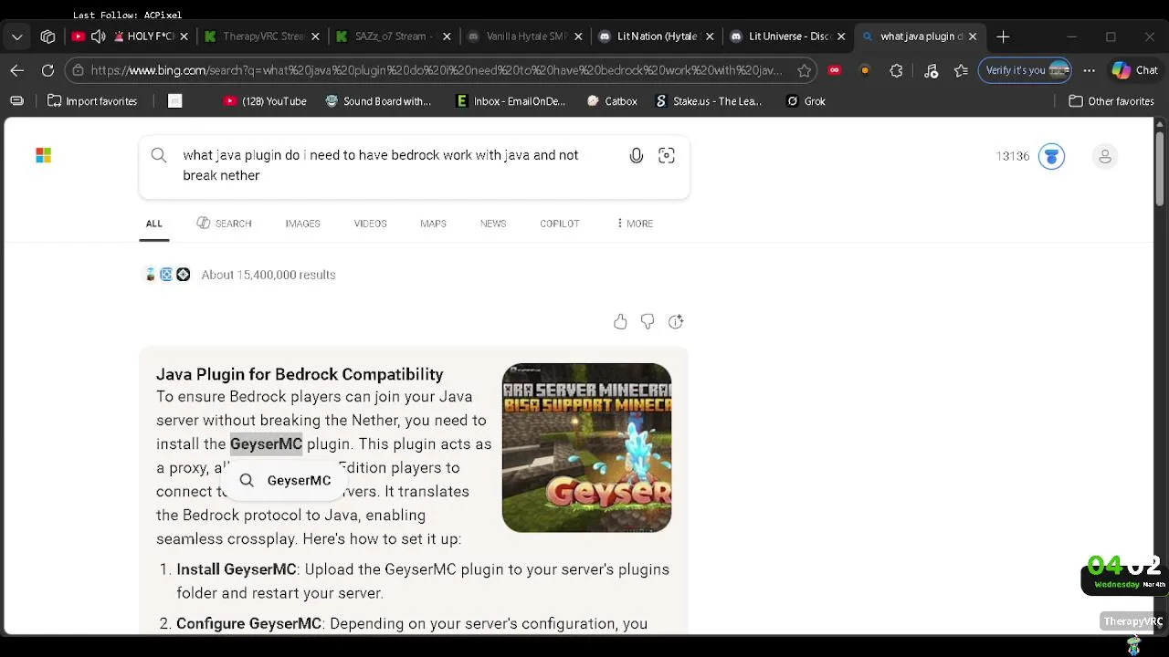
Task: Open the workspaces icon in tab bar
Action: pyautogui.click(x=47, y=36)
